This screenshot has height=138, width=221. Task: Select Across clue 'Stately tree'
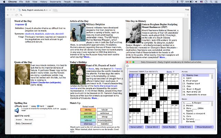coord(195,75)
